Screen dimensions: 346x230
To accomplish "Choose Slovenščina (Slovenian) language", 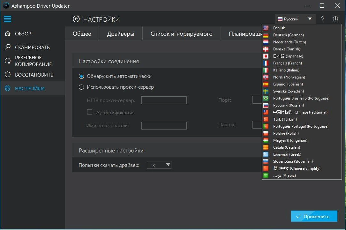I will 302,161.
